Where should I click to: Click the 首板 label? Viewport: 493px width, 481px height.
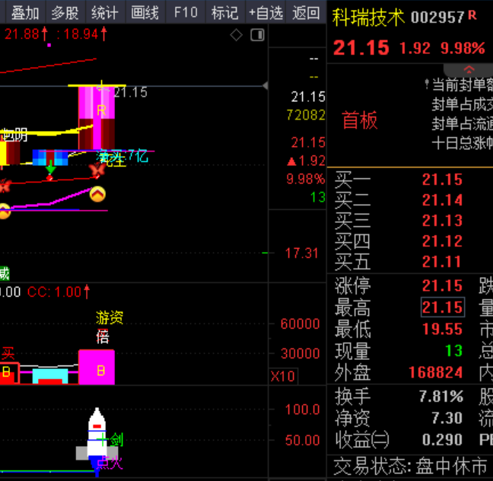(x=360, y=120)
